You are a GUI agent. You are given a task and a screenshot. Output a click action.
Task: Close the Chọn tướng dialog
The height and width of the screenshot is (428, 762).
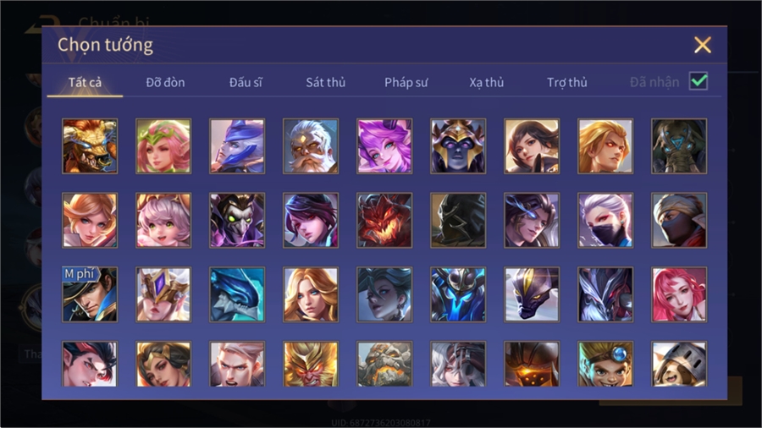pos(703,45)
